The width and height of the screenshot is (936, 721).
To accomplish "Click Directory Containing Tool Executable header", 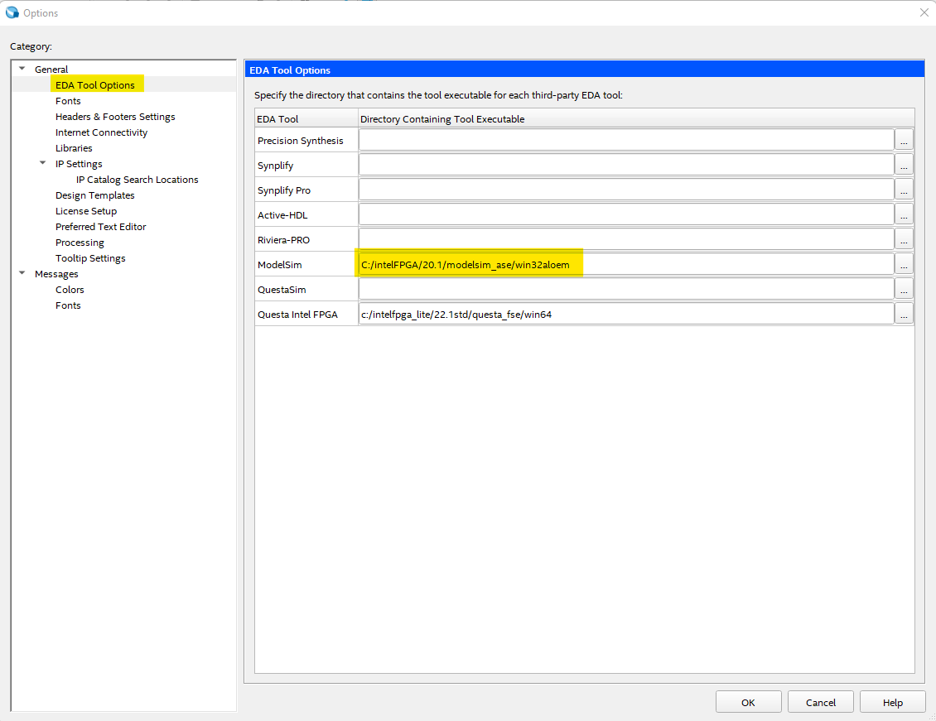I will (636, 118).
